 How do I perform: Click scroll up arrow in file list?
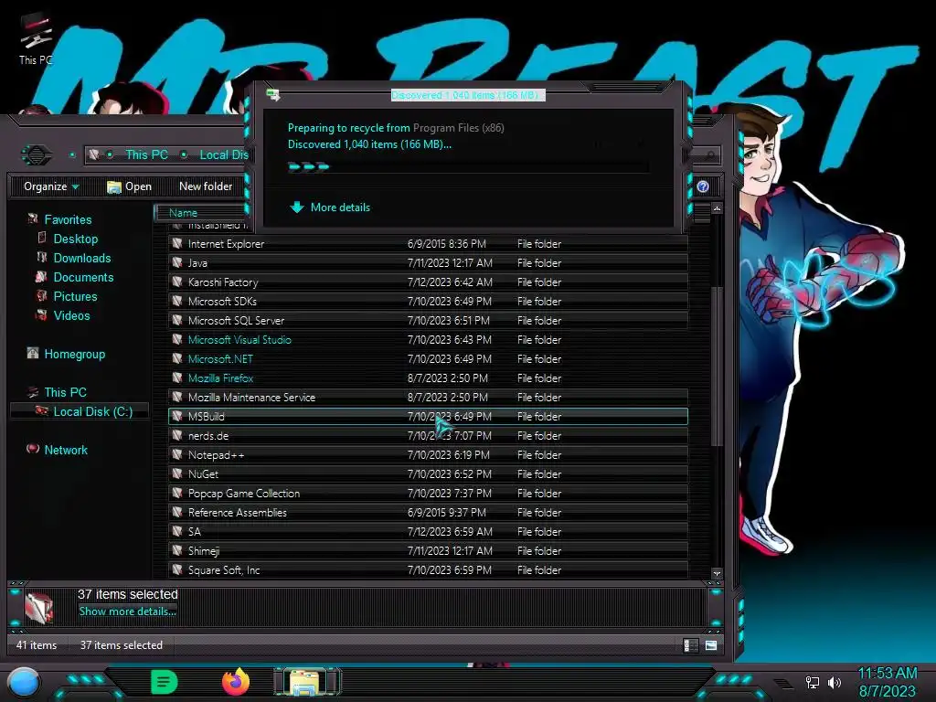pos(717,208)
